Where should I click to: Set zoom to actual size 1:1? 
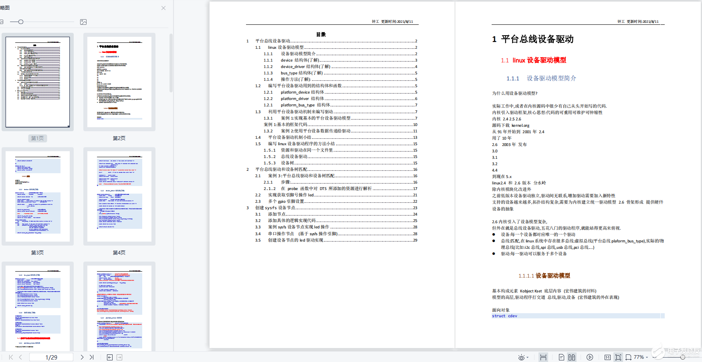pos(607,357)
